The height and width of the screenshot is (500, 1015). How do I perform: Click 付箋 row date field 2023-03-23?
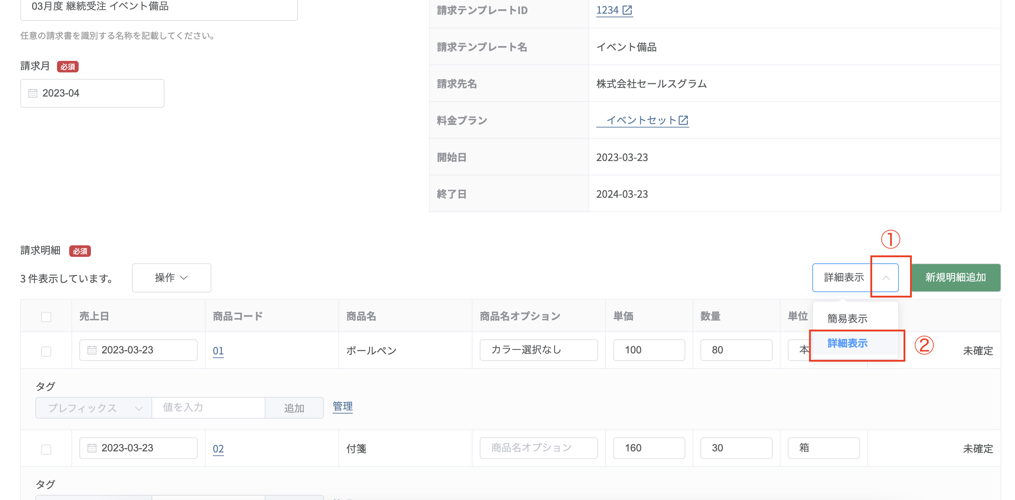[138, 448]
